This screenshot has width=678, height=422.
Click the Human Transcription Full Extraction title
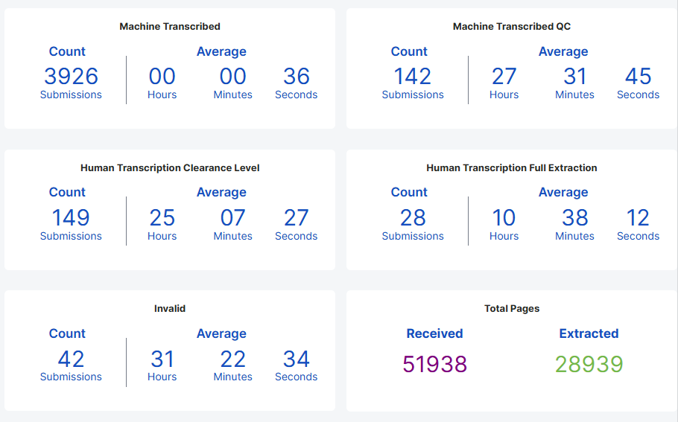point(512,168)
